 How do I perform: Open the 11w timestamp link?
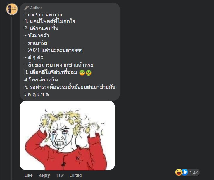click(x=60, y=175)
